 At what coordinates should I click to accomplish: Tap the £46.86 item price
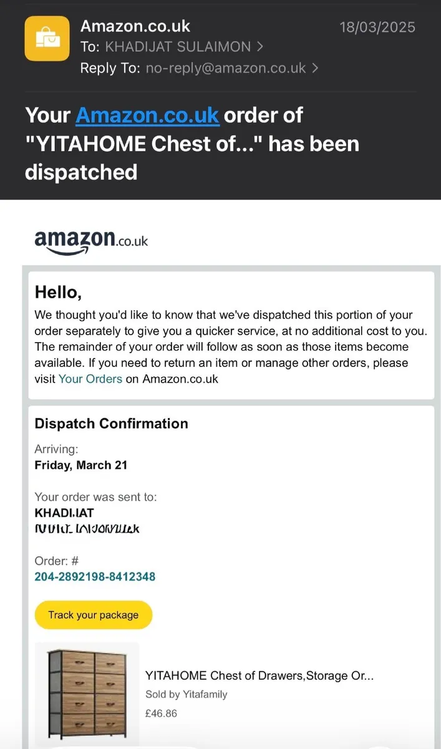tap(161, 713)
